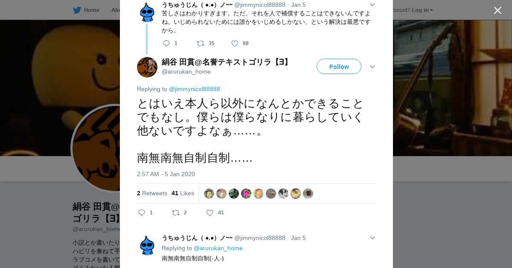Close the tweet overlay with the X
This screenshot has height=268, width=512.
click(497, 10)
